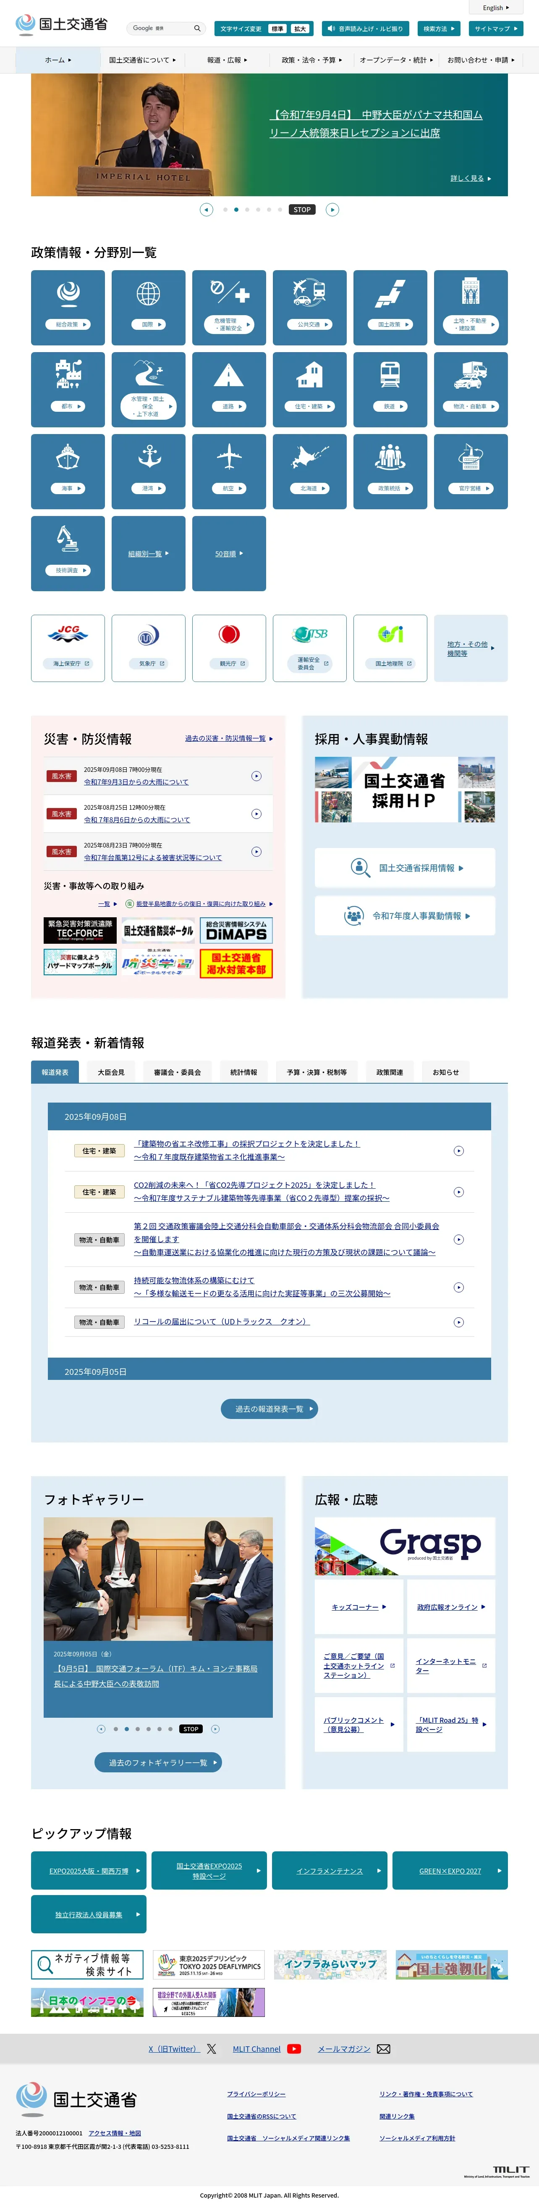Screen dimensions: 539x2206
Task: Expand the 報道・広報 navigation menu
Action: click(227, 60)
